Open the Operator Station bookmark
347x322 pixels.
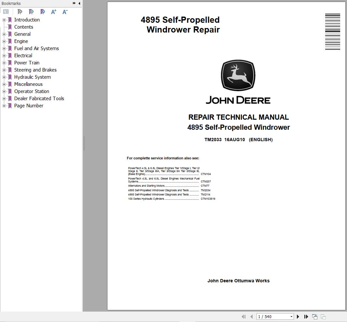point(32,91)
